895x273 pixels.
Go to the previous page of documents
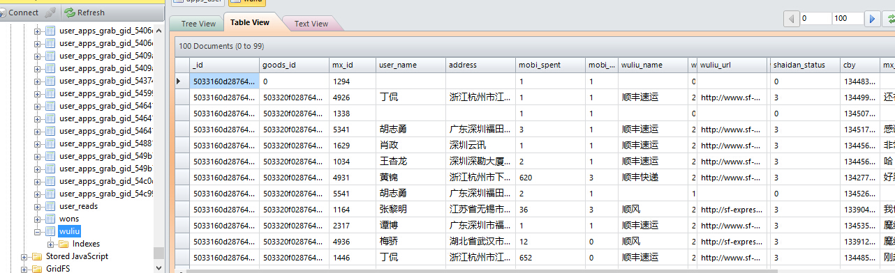(x=791, y=19)
